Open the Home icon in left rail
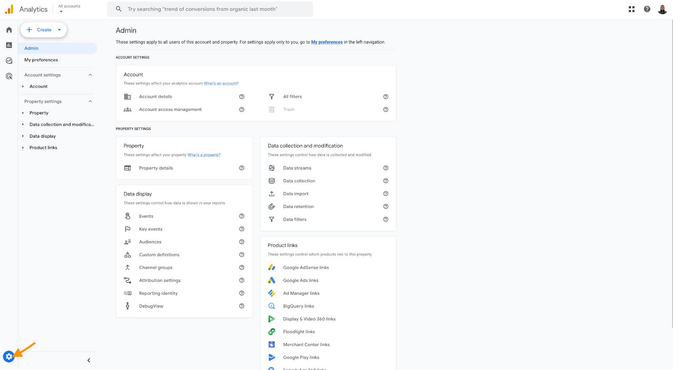Viewport: 673px width, 370px height. 9,30
